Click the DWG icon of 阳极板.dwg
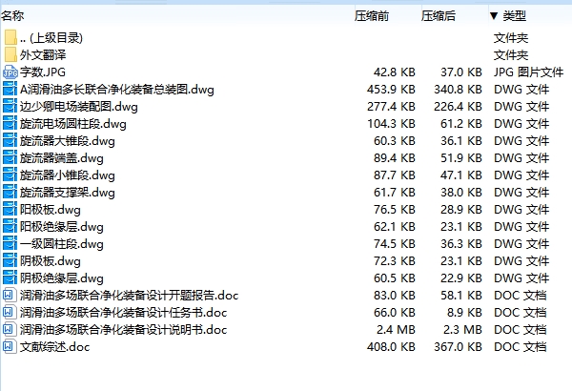 coord(10,210)
